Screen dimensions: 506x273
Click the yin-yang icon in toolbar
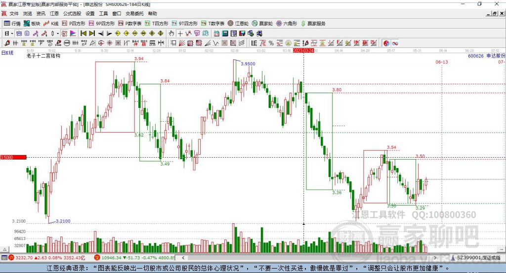click(386, 43)
